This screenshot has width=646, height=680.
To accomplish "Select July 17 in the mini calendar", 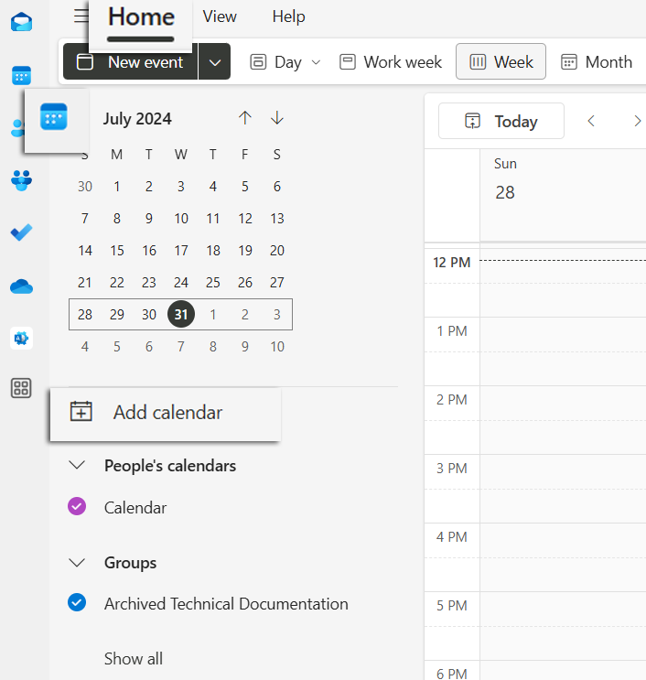I will coord(181,251).
